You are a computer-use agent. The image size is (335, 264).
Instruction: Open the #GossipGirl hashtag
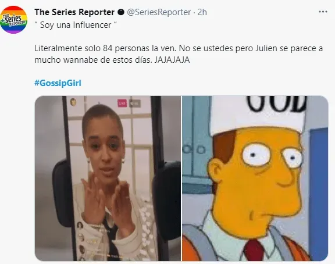(58, 83)
